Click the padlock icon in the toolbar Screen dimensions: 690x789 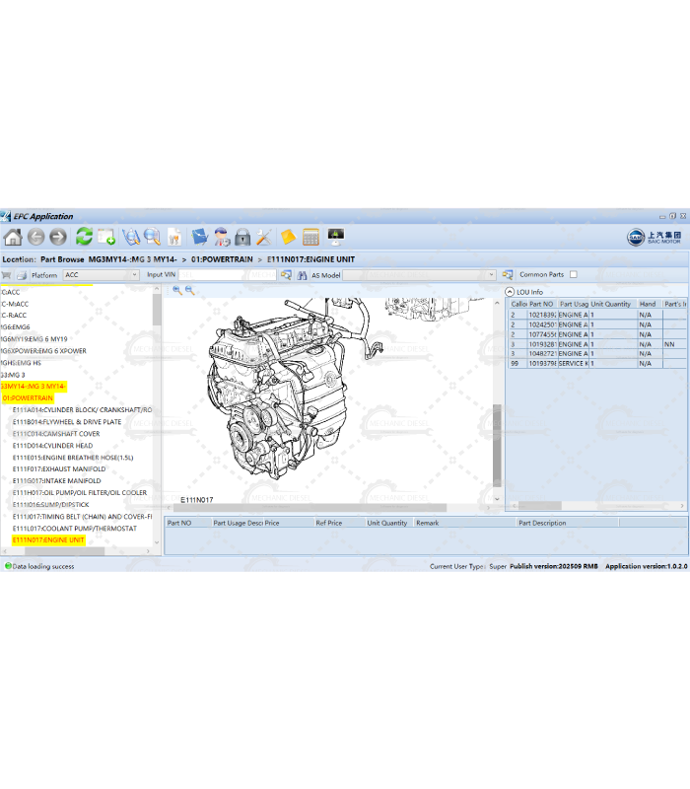coord(241,237)
